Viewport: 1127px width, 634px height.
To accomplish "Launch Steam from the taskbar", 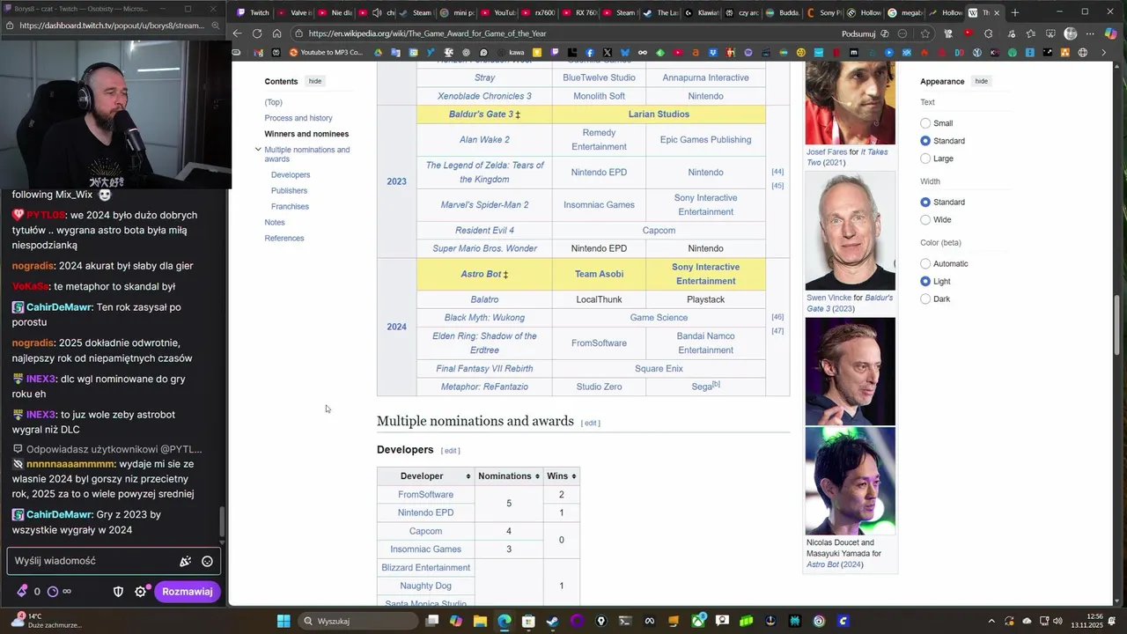I will point(552,621).
